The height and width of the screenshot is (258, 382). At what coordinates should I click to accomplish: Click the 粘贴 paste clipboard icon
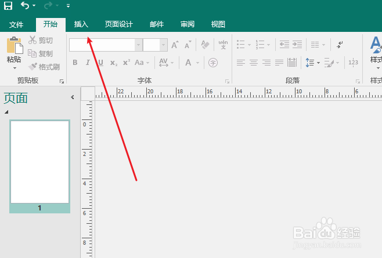[15, 45]
